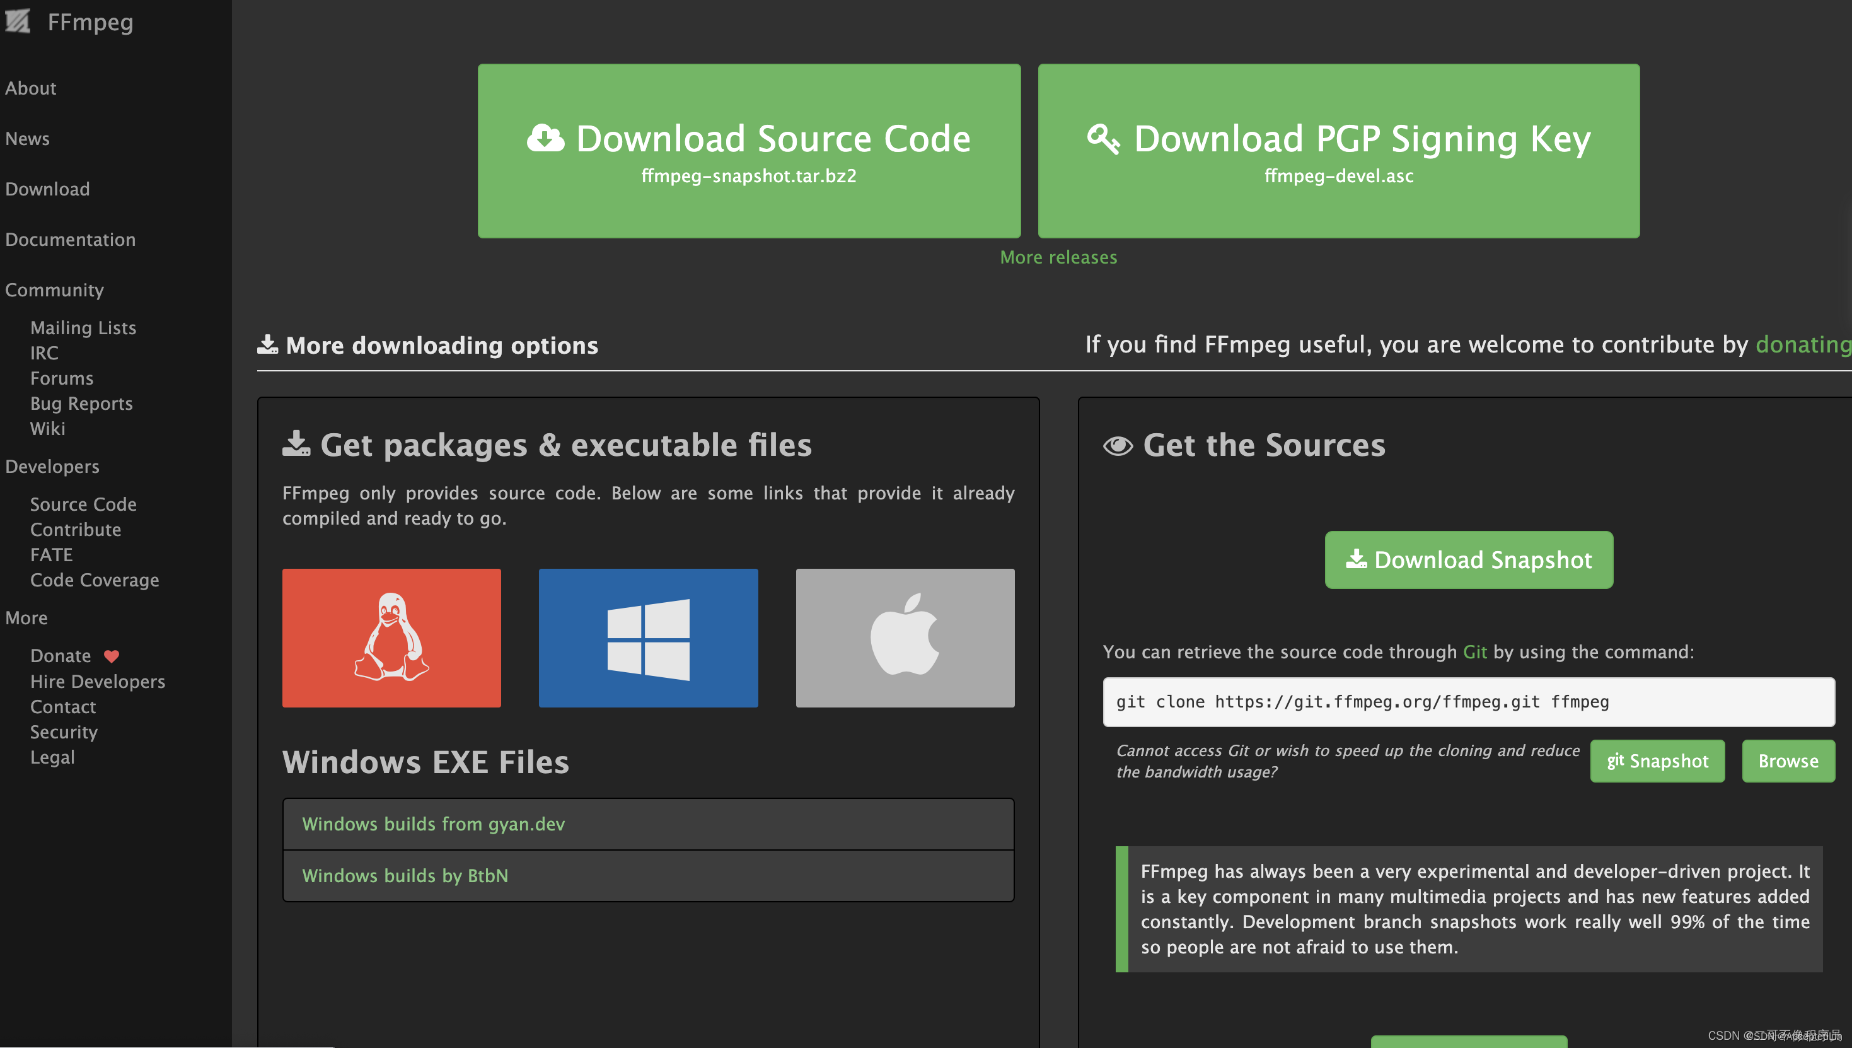
Task: Click the cloud icon on Download Source Code
Action: 545,138
